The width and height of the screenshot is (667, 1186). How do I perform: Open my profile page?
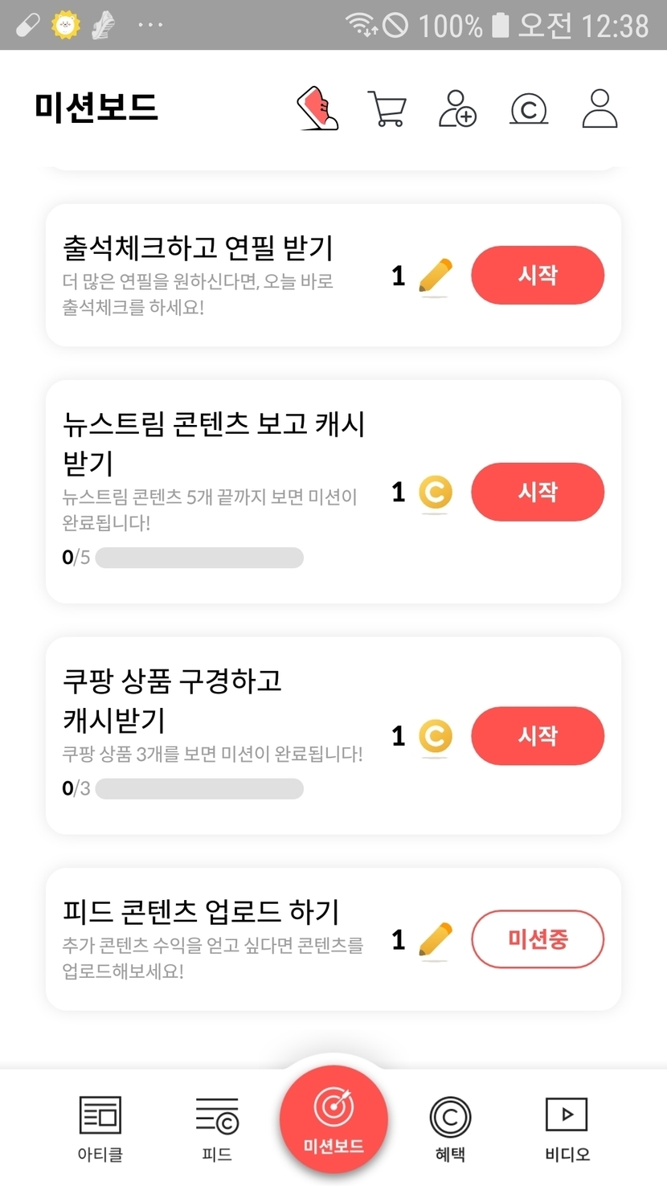click(599, 108)
